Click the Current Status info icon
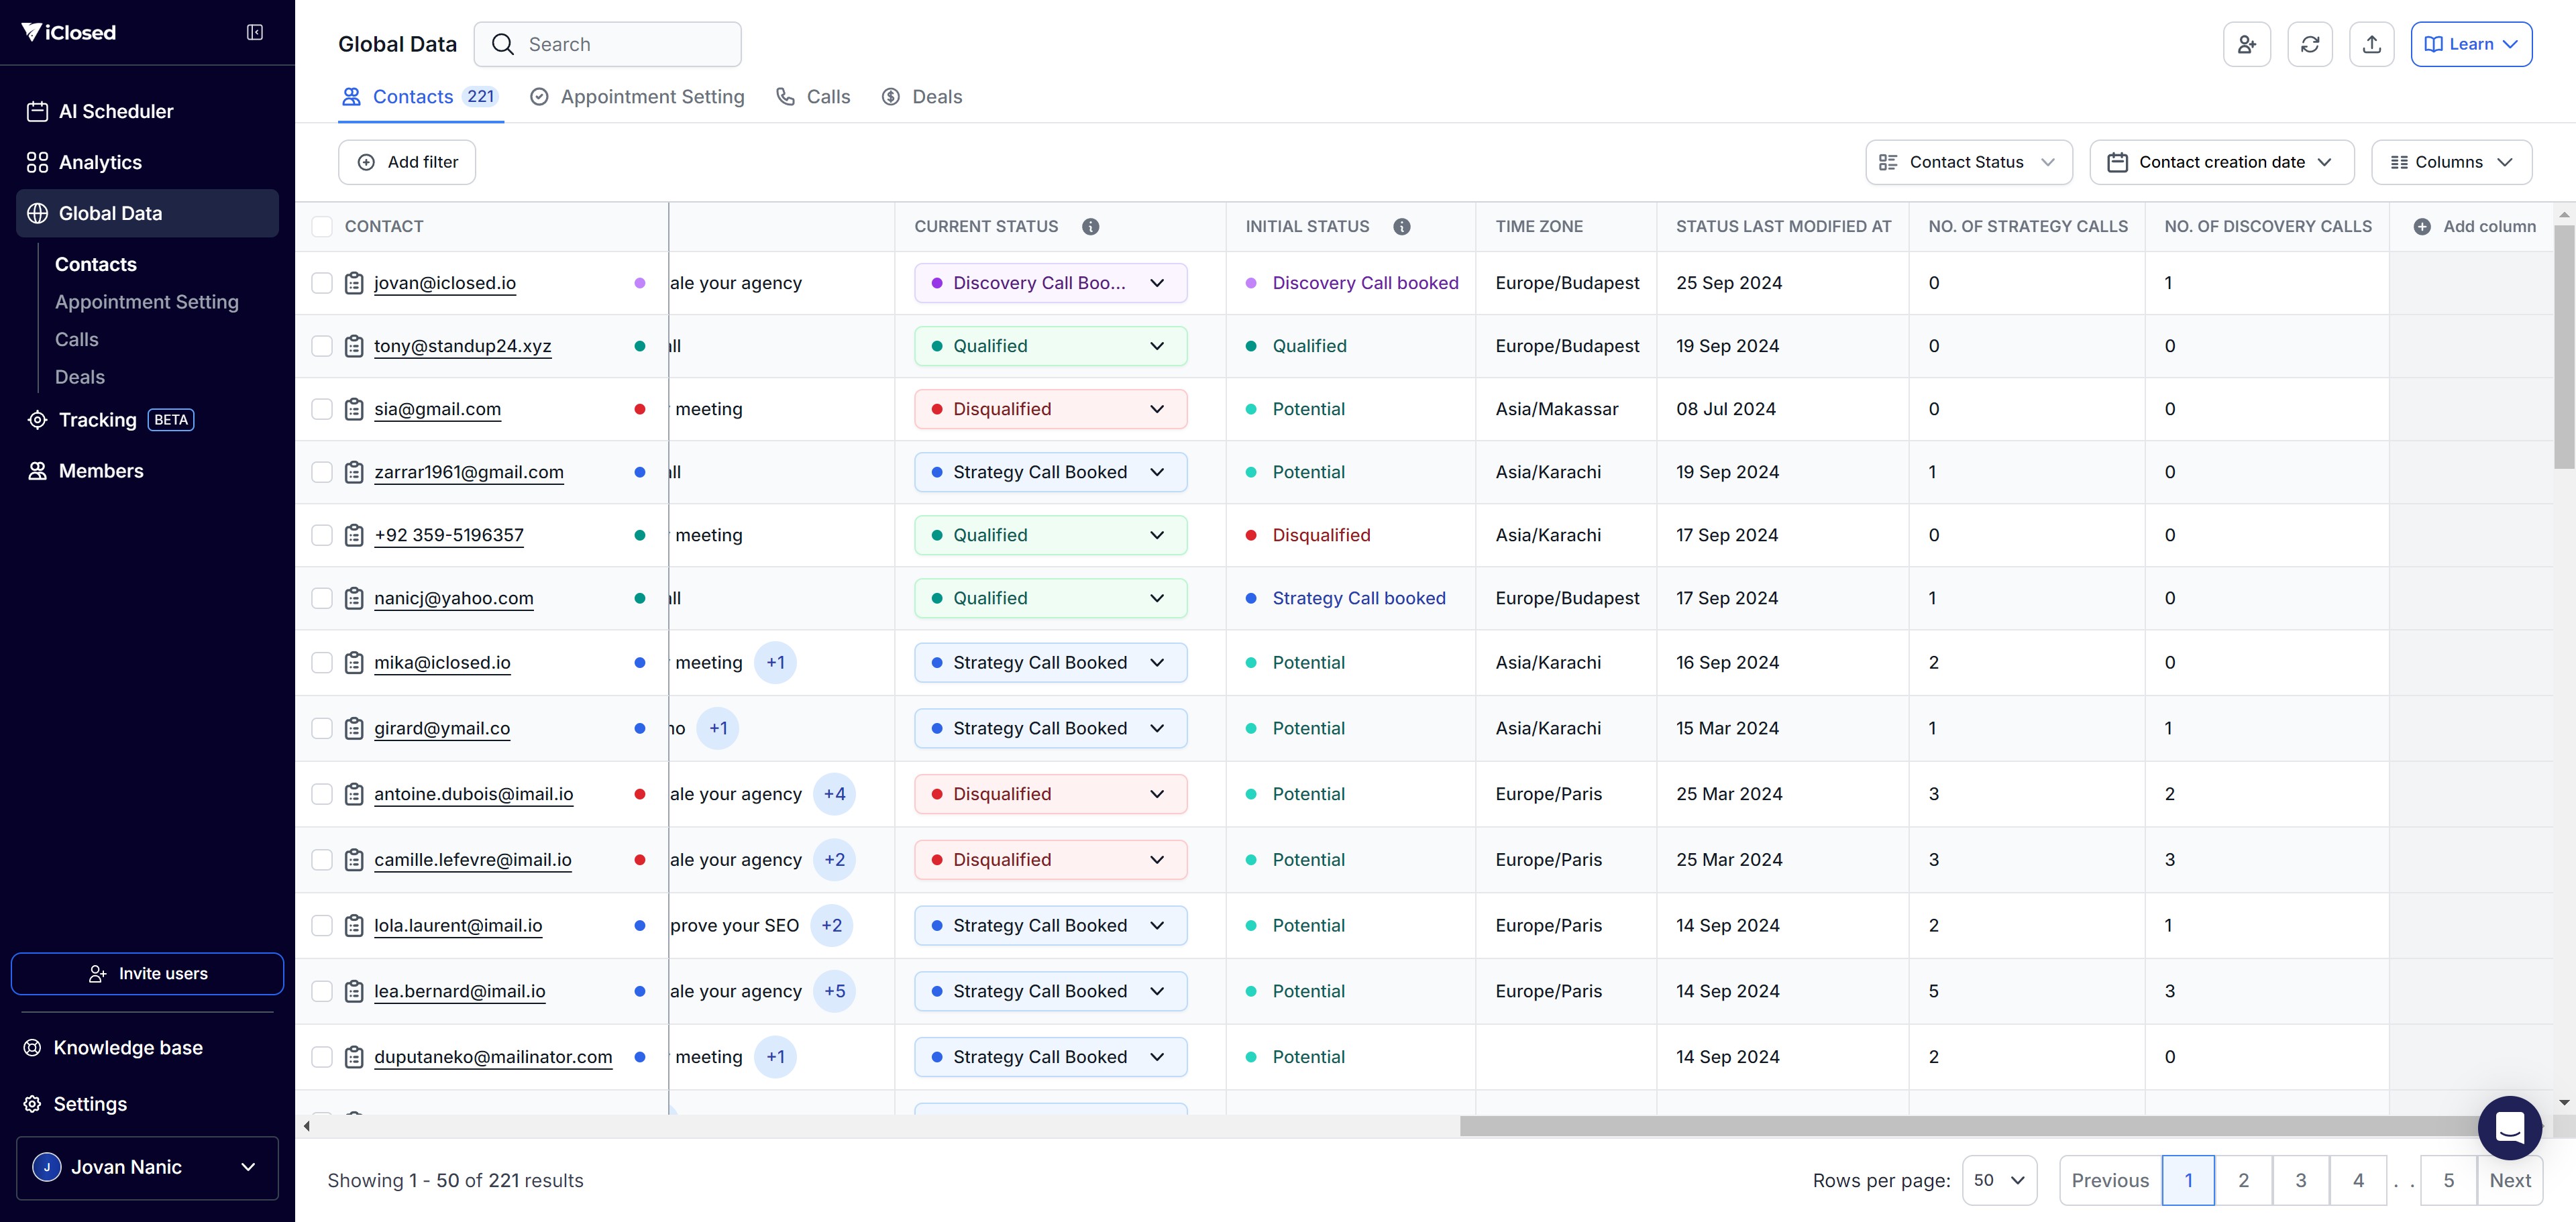2576x1222 pixels. (1090, 227)
